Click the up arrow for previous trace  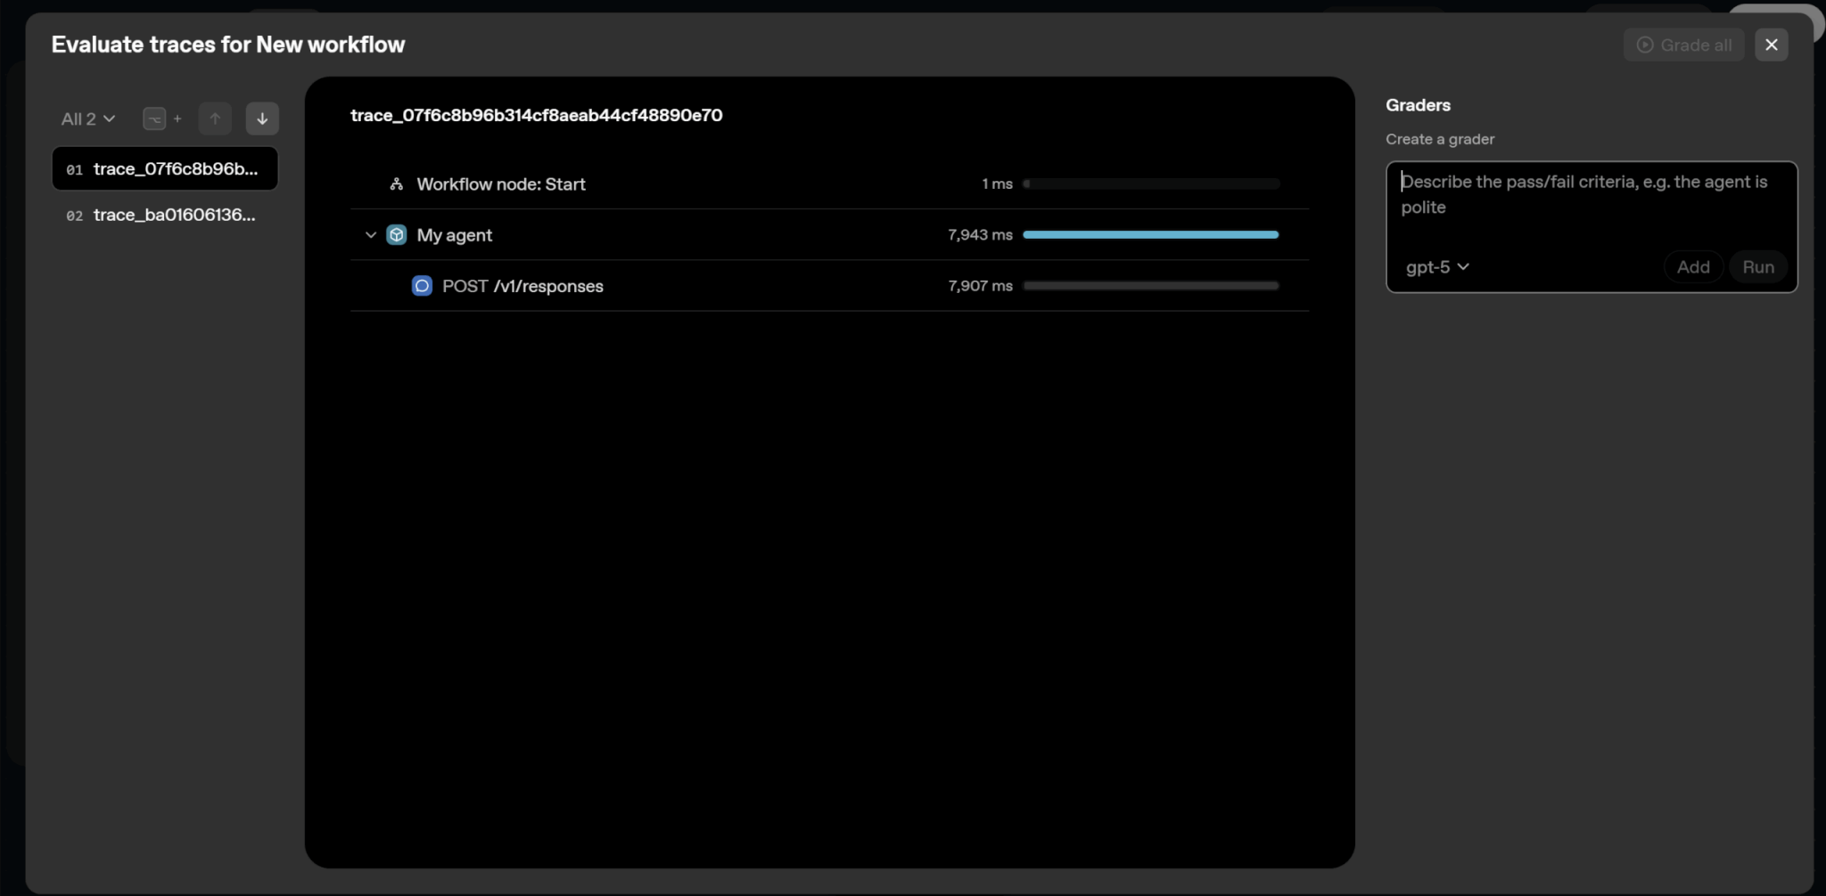click(x=215, y=118)
